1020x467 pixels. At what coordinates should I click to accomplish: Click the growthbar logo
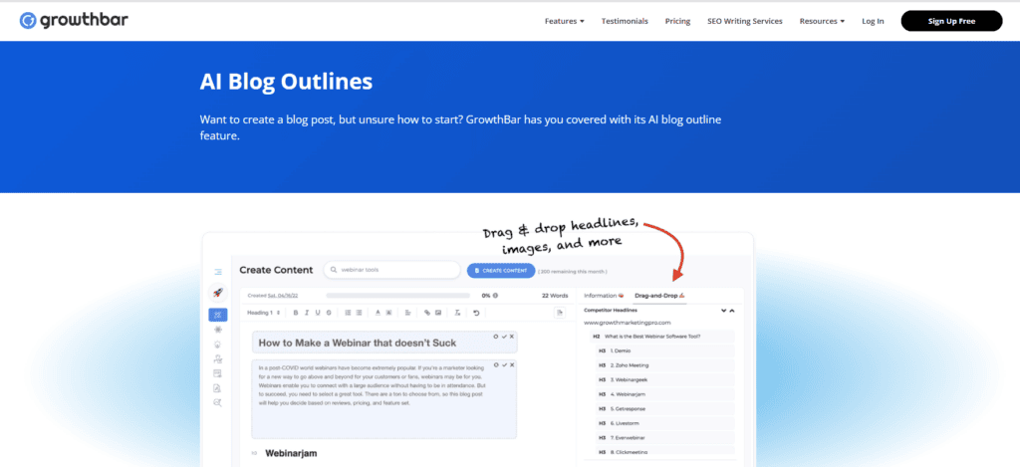(x=74, y=20)
